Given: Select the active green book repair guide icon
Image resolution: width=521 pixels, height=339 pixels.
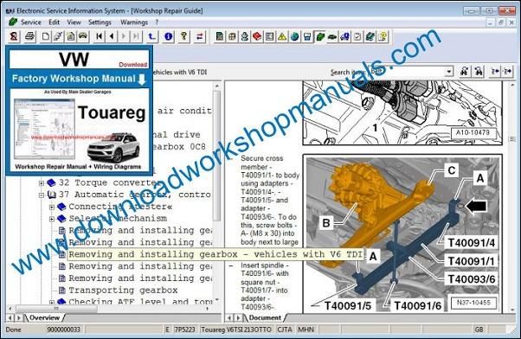Looking at the screenshot, I should pyautogui.click(x=320, y=36).
